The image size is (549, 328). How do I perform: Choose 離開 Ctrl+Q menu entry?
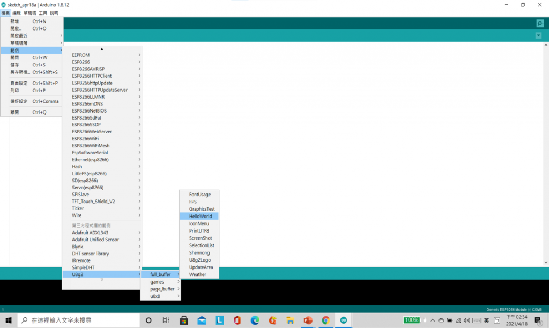(x=32, y=113)
